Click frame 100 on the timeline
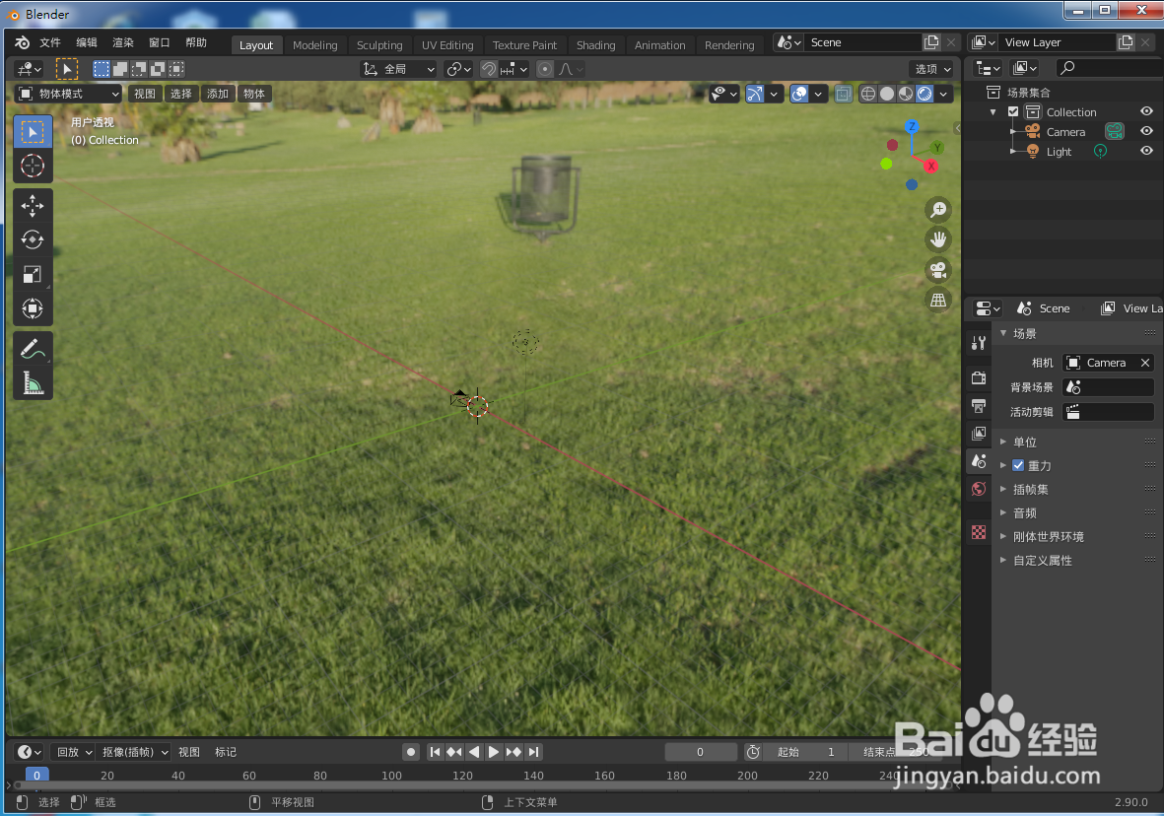Screen dimensions: 1164x816 click(x=391, y=776)
